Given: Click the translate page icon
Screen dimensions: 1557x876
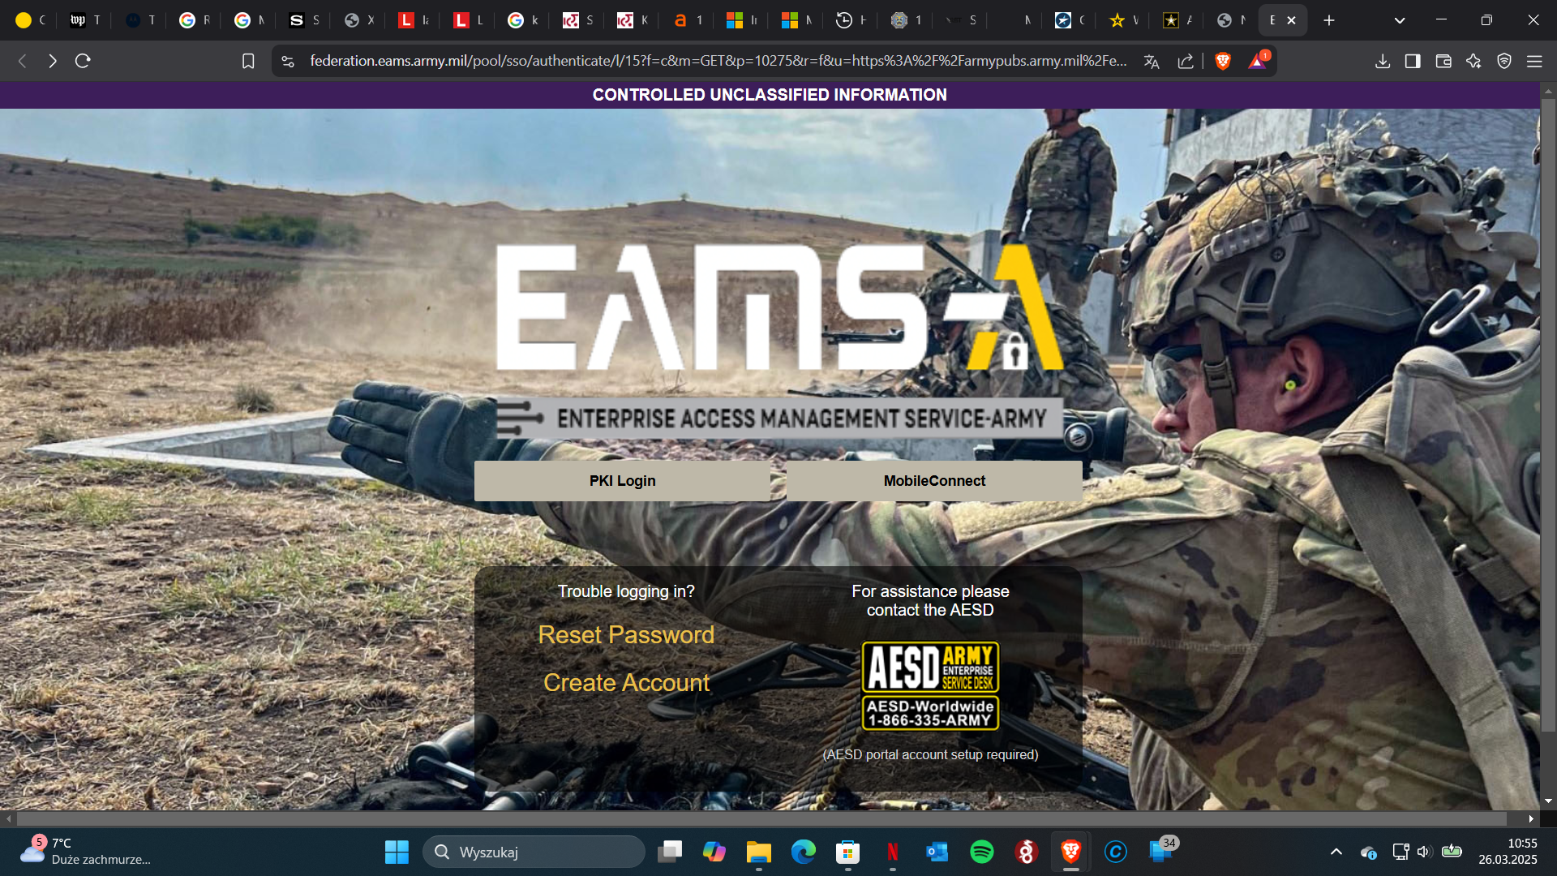Looking at the screenshot, I should point(1152,61).
